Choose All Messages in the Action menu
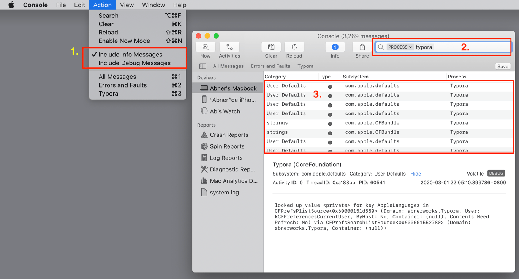 pyautogui.click(x=138, y=77)
